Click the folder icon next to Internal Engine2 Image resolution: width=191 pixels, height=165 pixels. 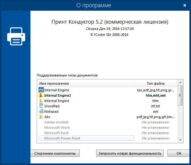[x=41, y=95]
